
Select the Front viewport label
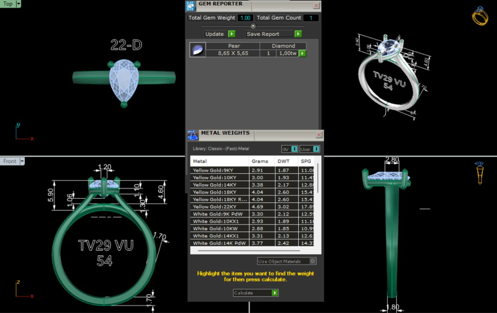(x=10, y=161)
